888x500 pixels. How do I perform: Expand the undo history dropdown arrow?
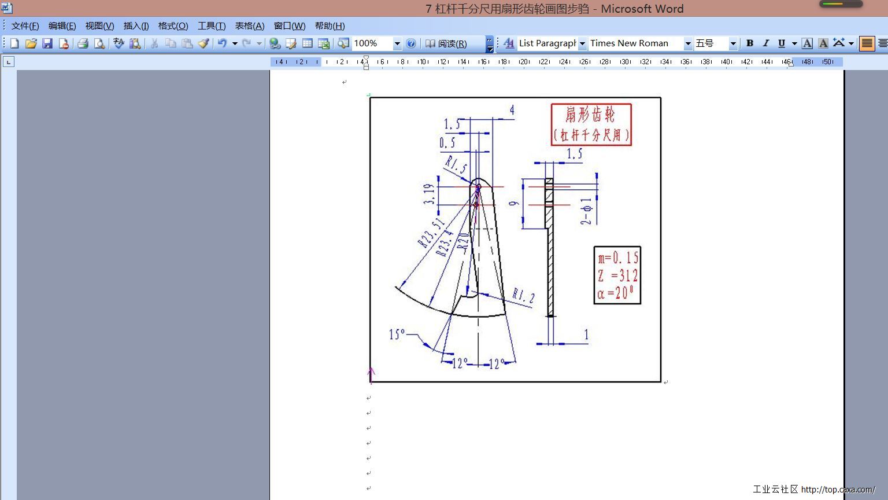(235, 43)
